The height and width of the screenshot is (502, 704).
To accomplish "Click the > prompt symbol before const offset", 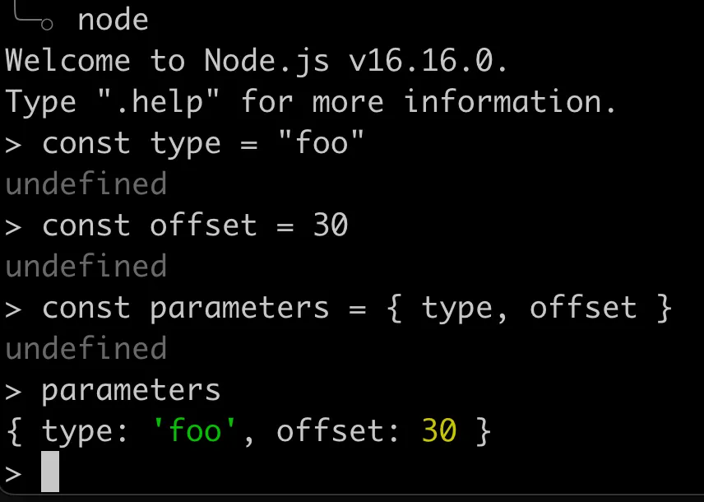I will click(13, 226).
